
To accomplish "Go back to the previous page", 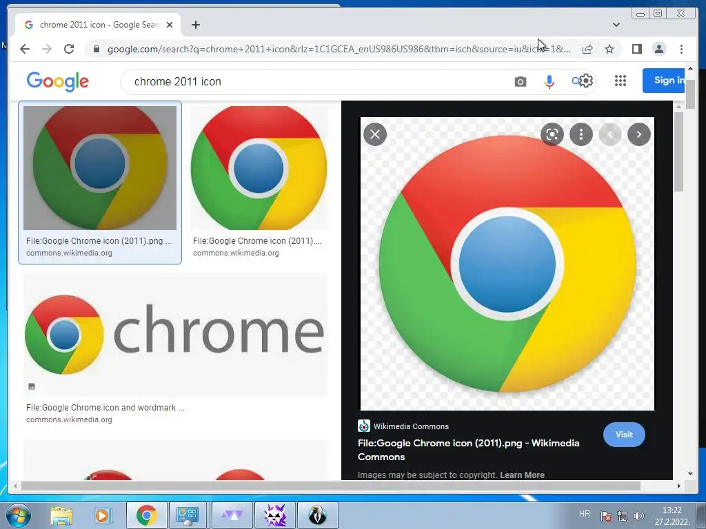I will coord(25,49).
